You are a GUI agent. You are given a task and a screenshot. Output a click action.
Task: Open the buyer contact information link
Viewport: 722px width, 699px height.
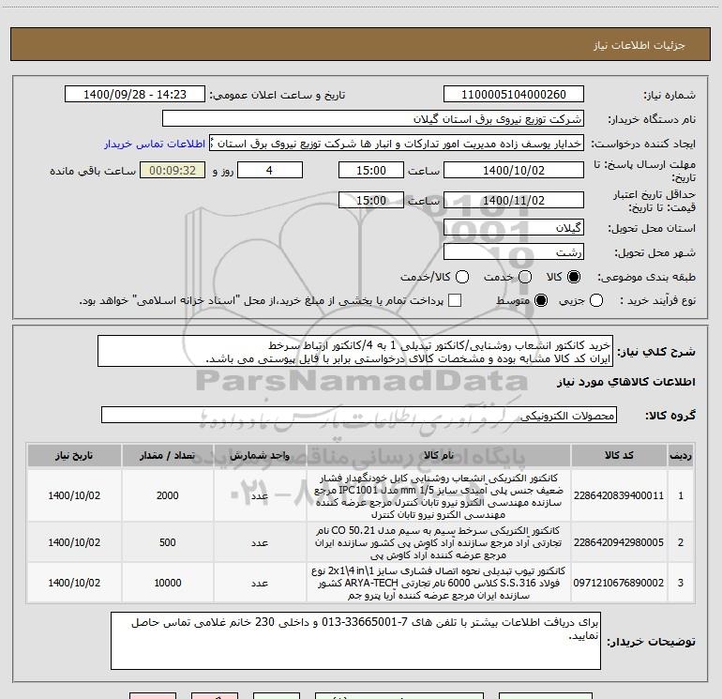click(x=155, y=144)
